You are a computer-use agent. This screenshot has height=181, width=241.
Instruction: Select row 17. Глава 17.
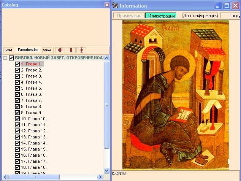(34, 161)
